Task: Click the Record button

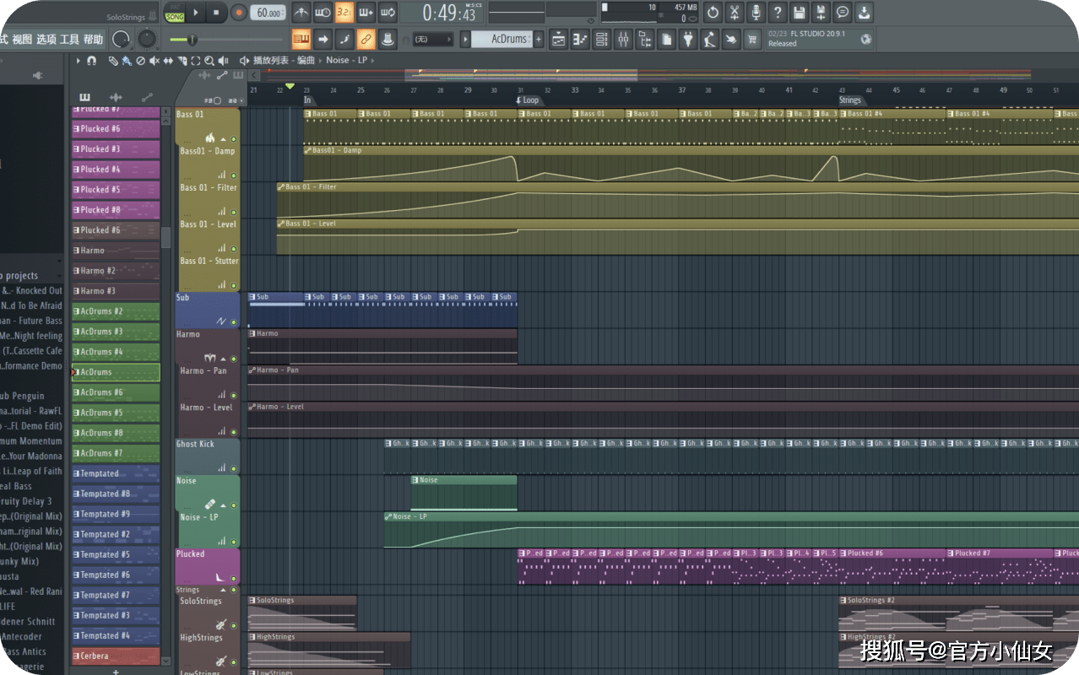Action: click(239, 13)
